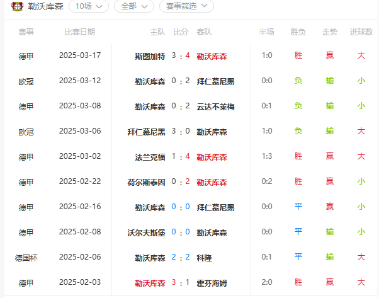Click 拜仁慕尼黑 in the 2025-03-12 row
Viewport: 379px width, 298px height.
click(x=215, y=81)
